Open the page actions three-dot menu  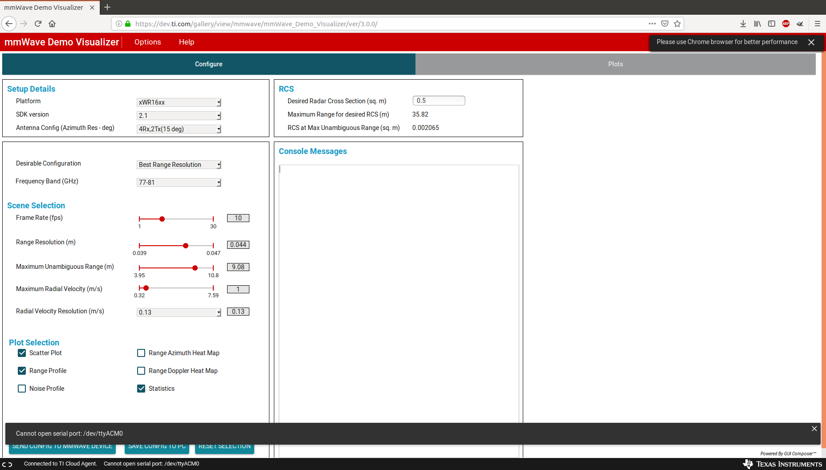[x=652, y=24]
